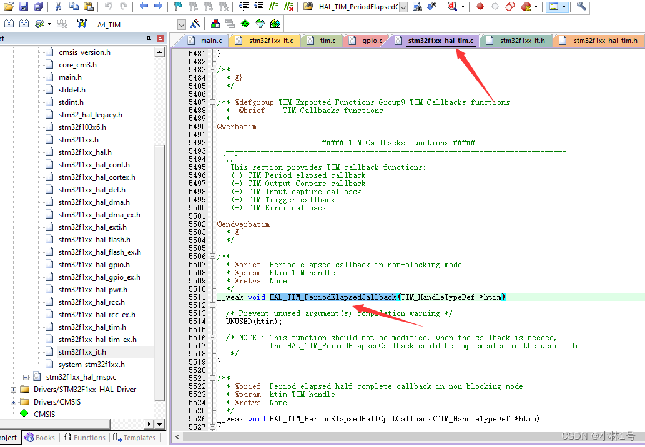Uncomment the selected lines

pos(288,7)
